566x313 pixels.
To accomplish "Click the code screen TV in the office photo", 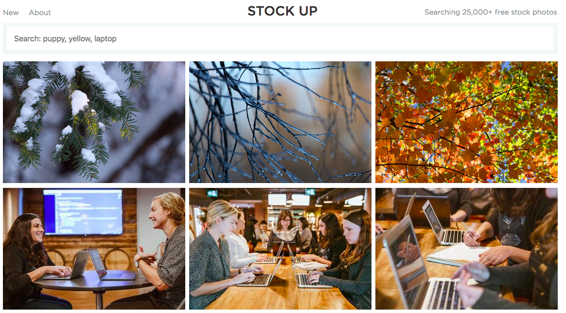I will 83,212.
